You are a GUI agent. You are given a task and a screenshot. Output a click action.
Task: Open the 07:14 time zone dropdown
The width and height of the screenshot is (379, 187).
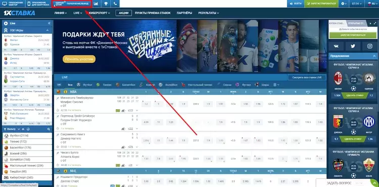coord(357,4)
